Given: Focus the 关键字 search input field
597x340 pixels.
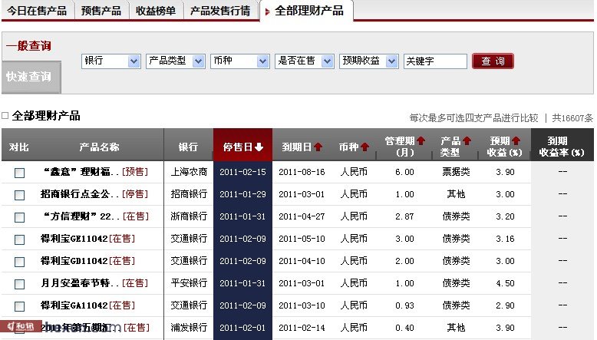Looking at the screenshot, I should pyautogui.click(x=435, y=61).
